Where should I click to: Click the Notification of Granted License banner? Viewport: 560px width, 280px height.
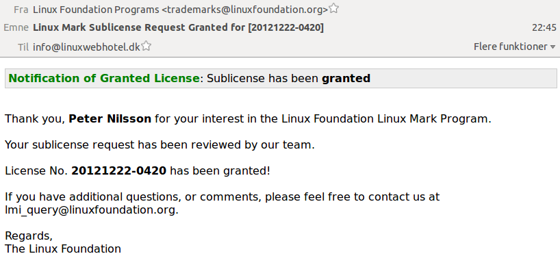[x=281, y=78]
